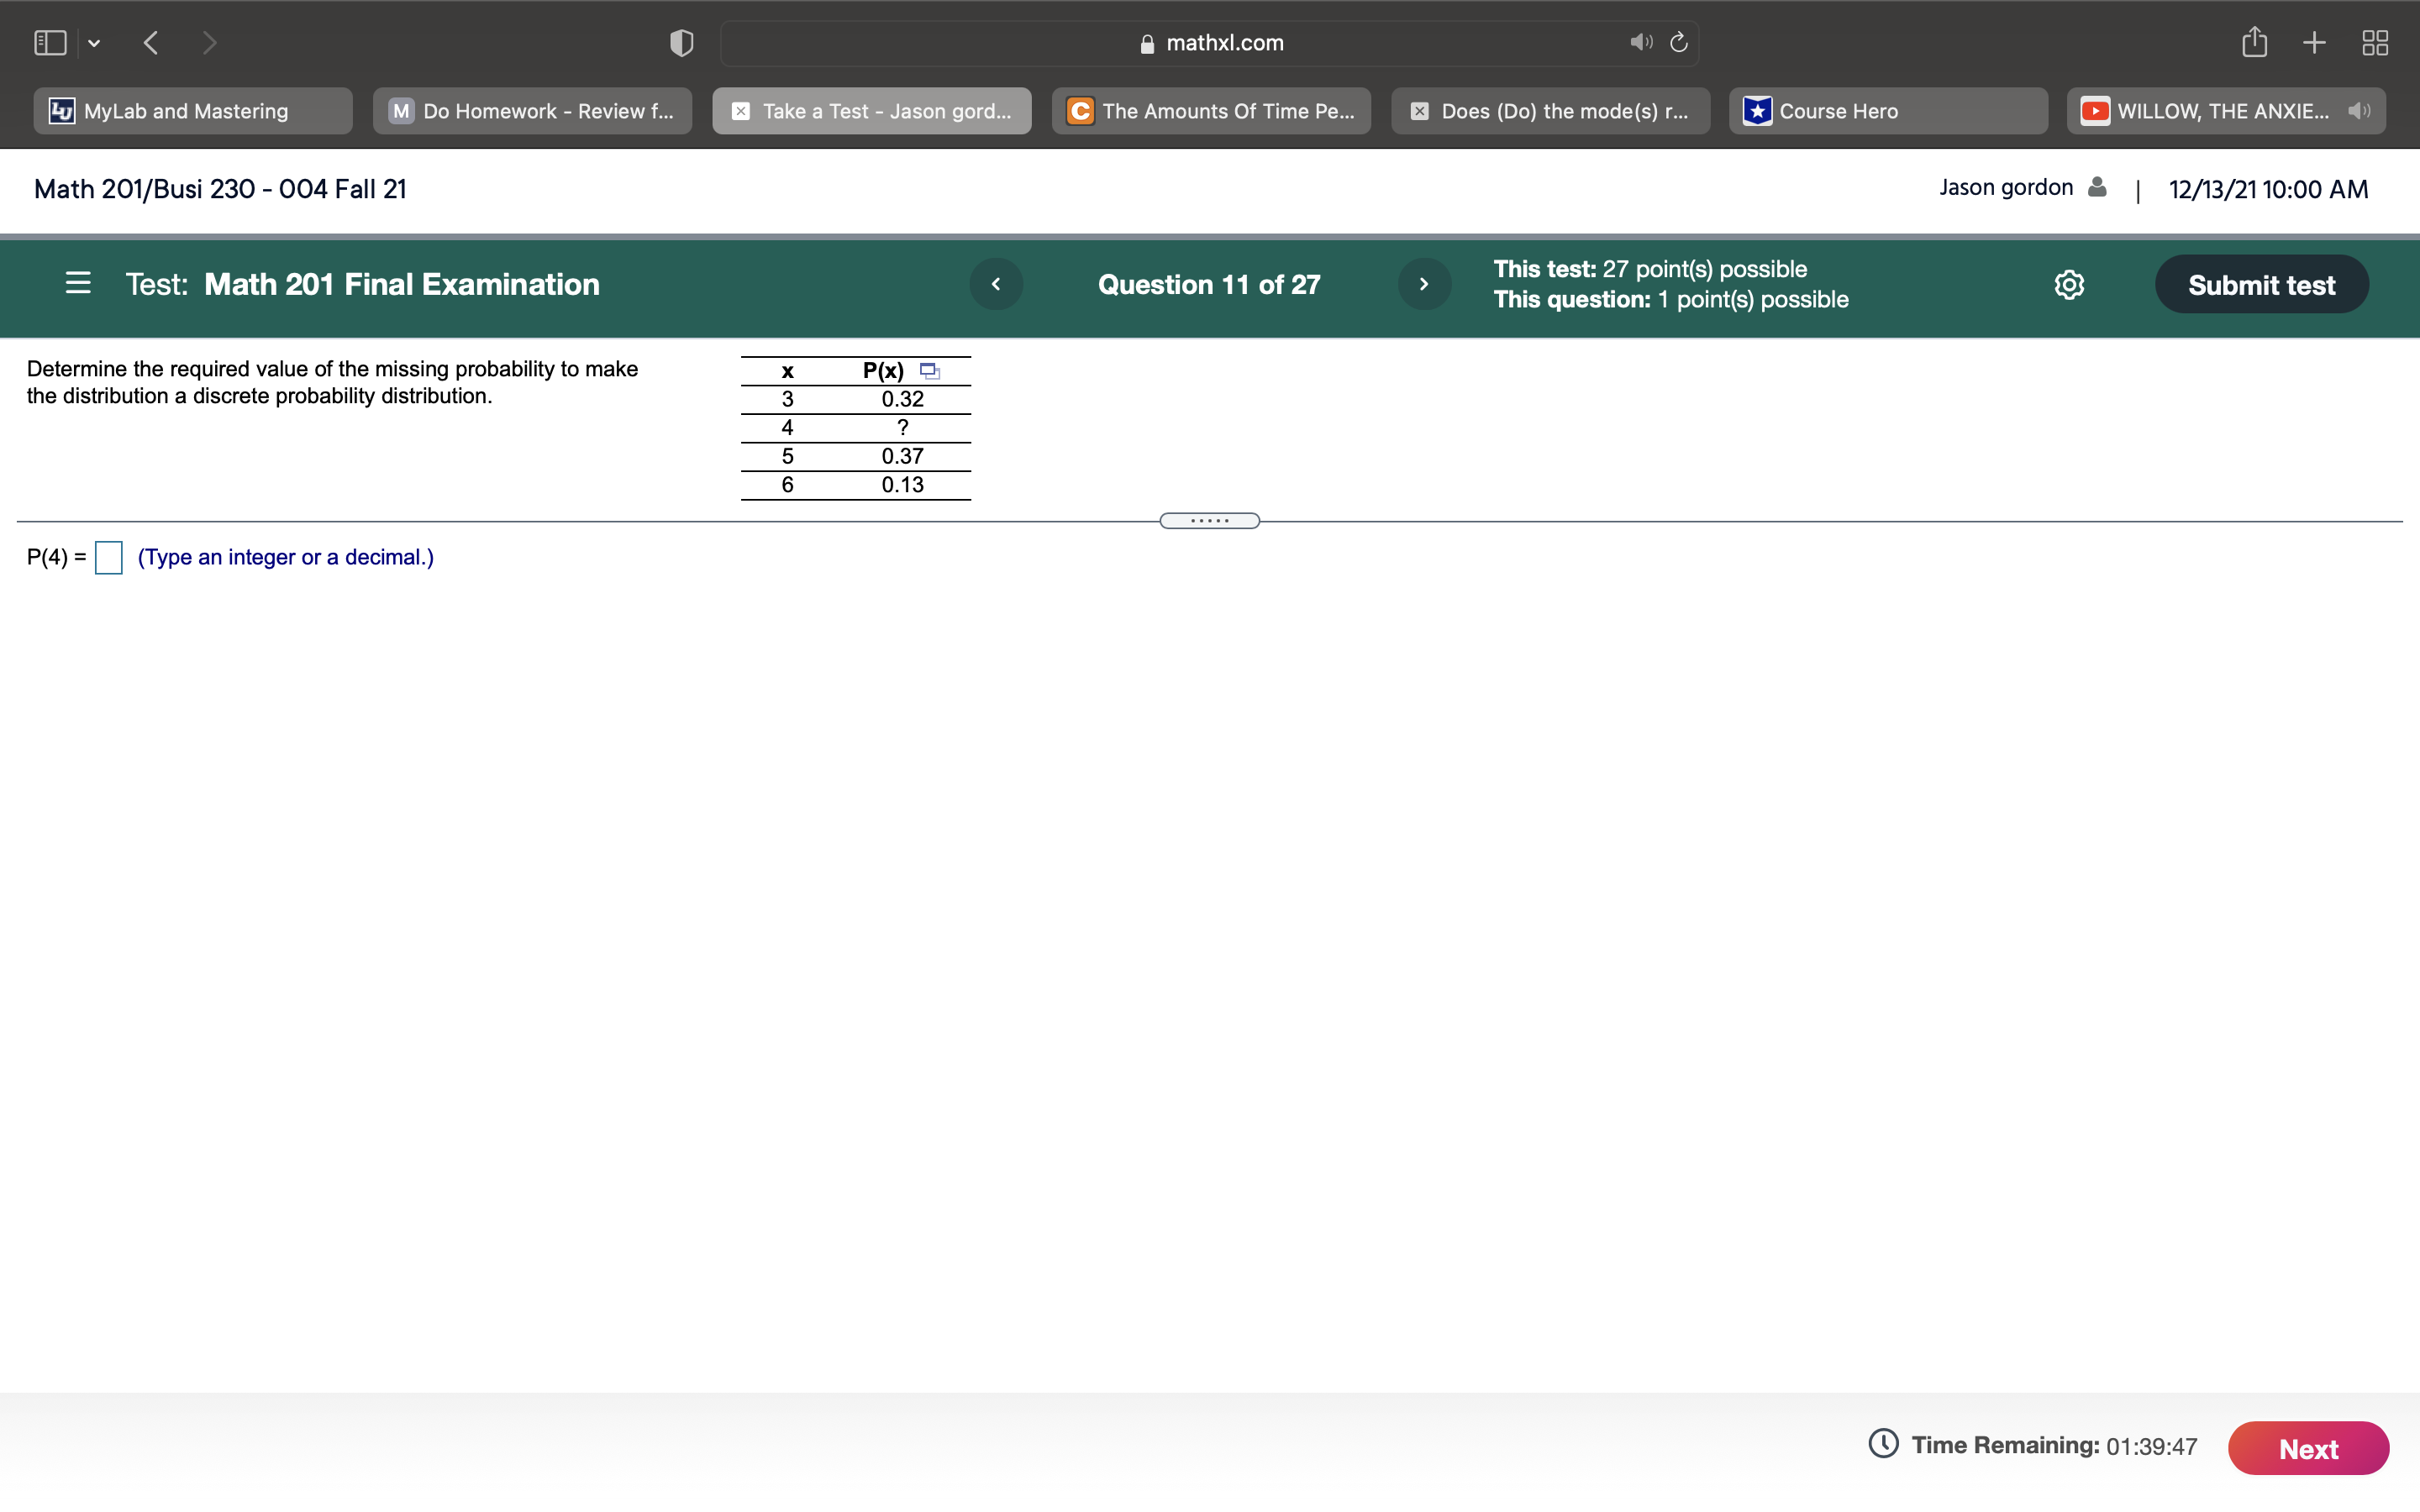Mute page audio in address bar
This screenshot has height=1512, width=2420.
(x=1640, y=42)
